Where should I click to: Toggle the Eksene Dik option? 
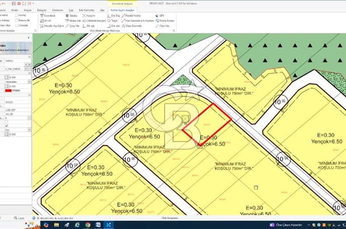click(x=17, y=20)
